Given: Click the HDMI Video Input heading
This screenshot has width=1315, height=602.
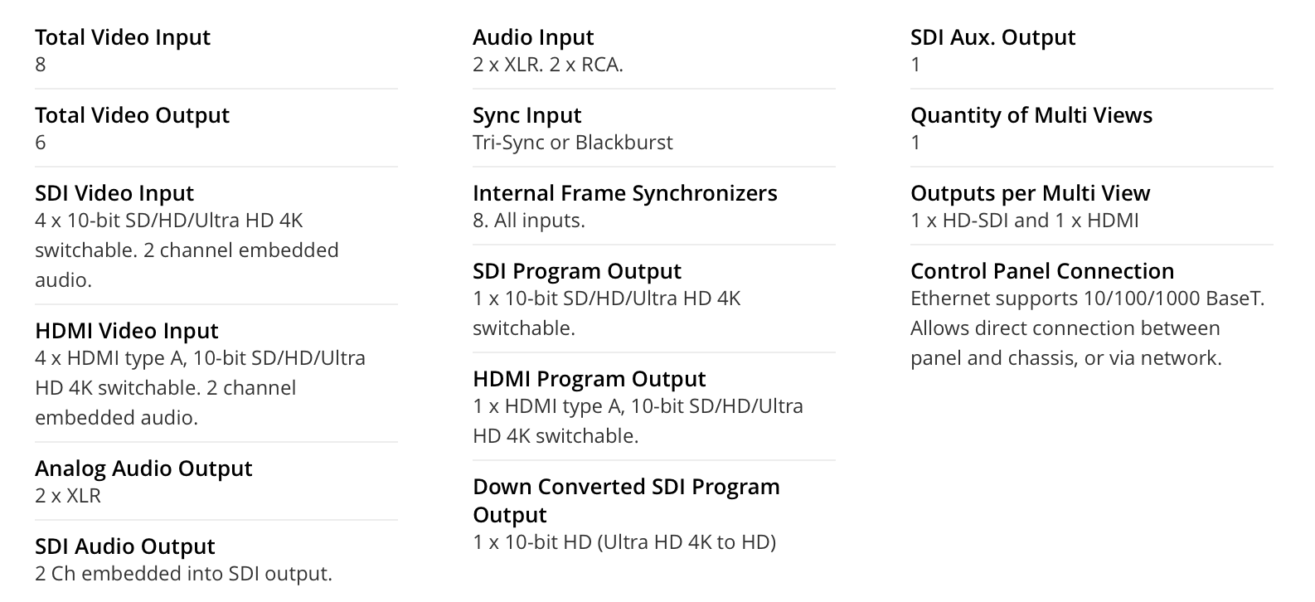Looking at the screenshot, I should pos(127,331).
